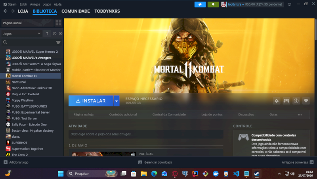Select Plague Inc: Evolved
Image resolution: width=317 pixels, height=179 pixels.
(x=31, y=94)
